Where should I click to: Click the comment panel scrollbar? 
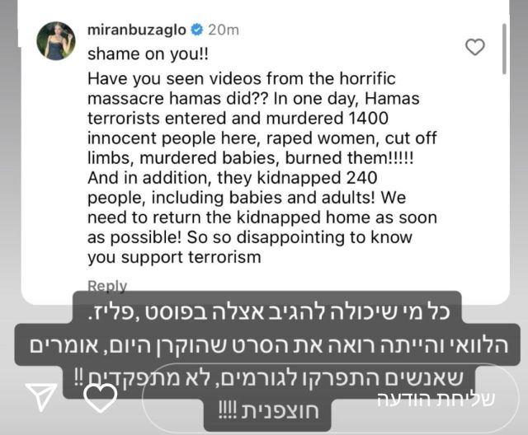[x=504, y=49]
